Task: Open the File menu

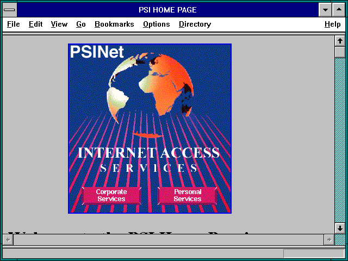Action: 13,24
